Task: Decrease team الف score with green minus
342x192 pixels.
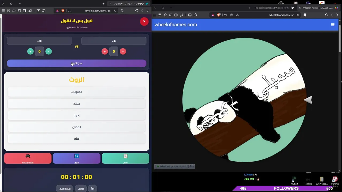Action: tap(49, 51)
